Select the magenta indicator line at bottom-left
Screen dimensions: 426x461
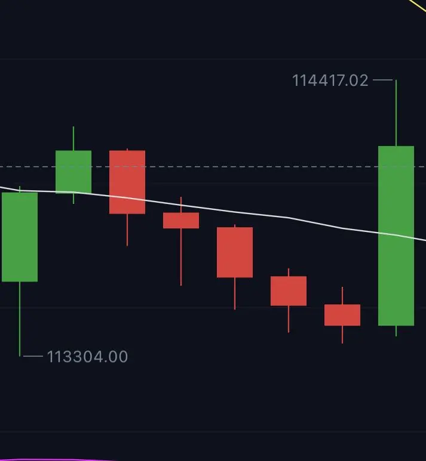[56, 460]
